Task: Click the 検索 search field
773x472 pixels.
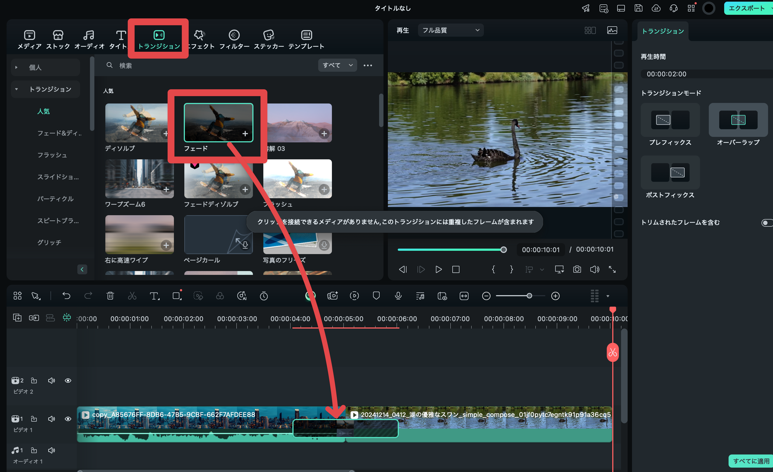Action: (x=207, y=65)
